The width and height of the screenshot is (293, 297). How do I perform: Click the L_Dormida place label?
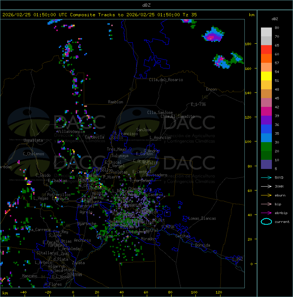coord(200,245)
